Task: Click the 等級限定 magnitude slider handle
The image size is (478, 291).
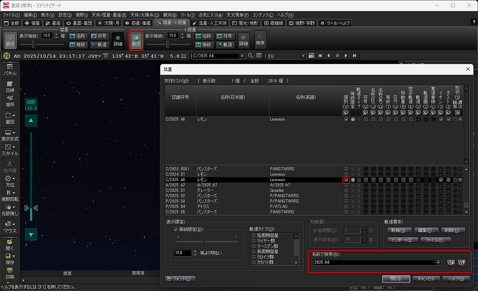Action: click(x=203, y=241)
